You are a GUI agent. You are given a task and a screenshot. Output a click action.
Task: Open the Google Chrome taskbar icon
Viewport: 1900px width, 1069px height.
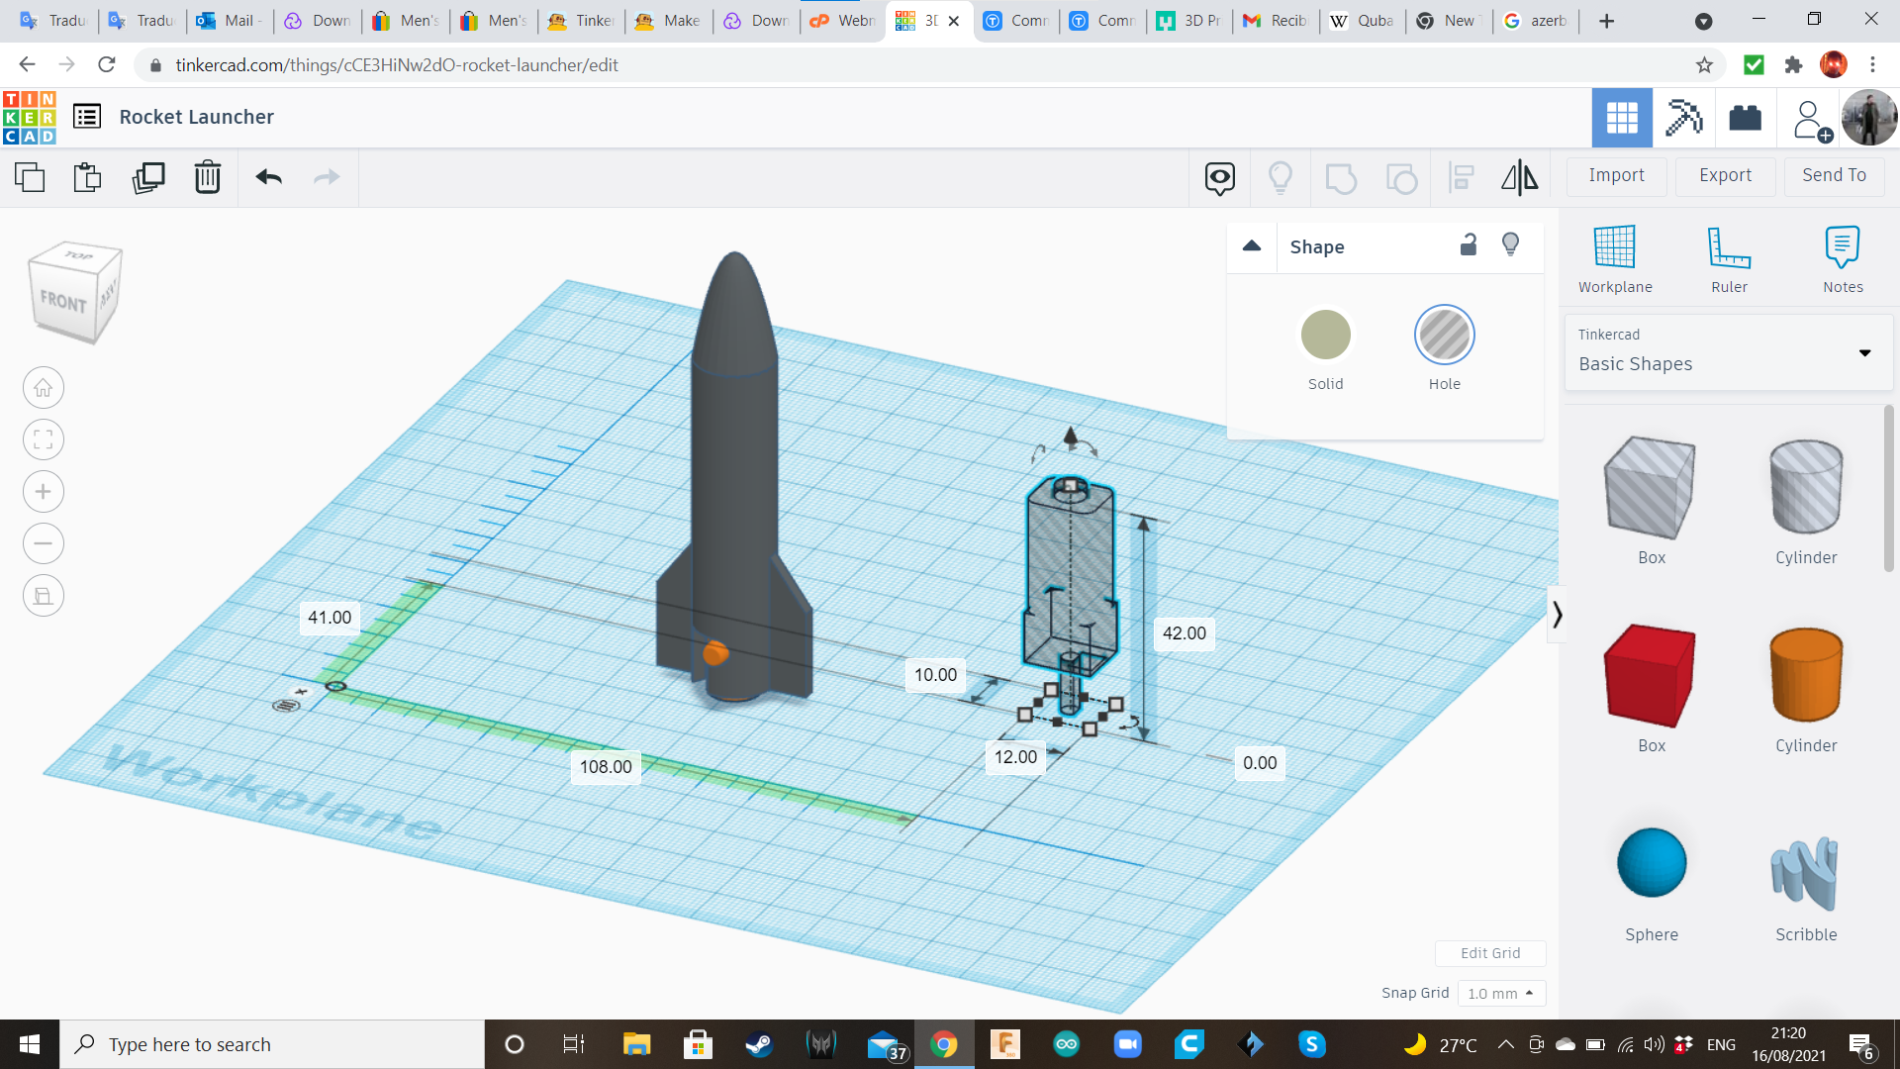(x=943, y=1043)
